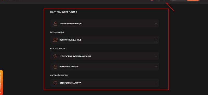
Task: Expand 2-х этапная аутентификация with plus sign
Action: coord(156,56)
